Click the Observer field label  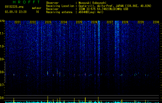52,3
